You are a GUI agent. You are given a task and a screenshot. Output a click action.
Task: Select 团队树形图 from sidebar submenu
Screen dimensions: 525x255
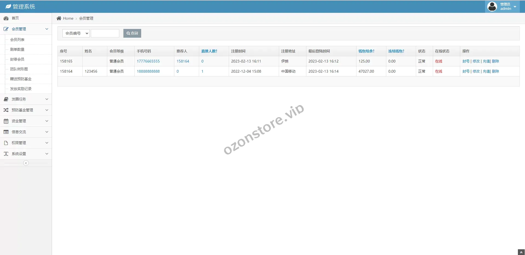coord(19,69)
